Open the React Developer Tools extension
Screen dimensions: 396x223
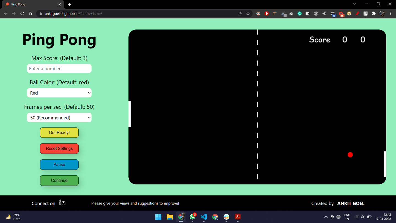(x=324, y=13)
